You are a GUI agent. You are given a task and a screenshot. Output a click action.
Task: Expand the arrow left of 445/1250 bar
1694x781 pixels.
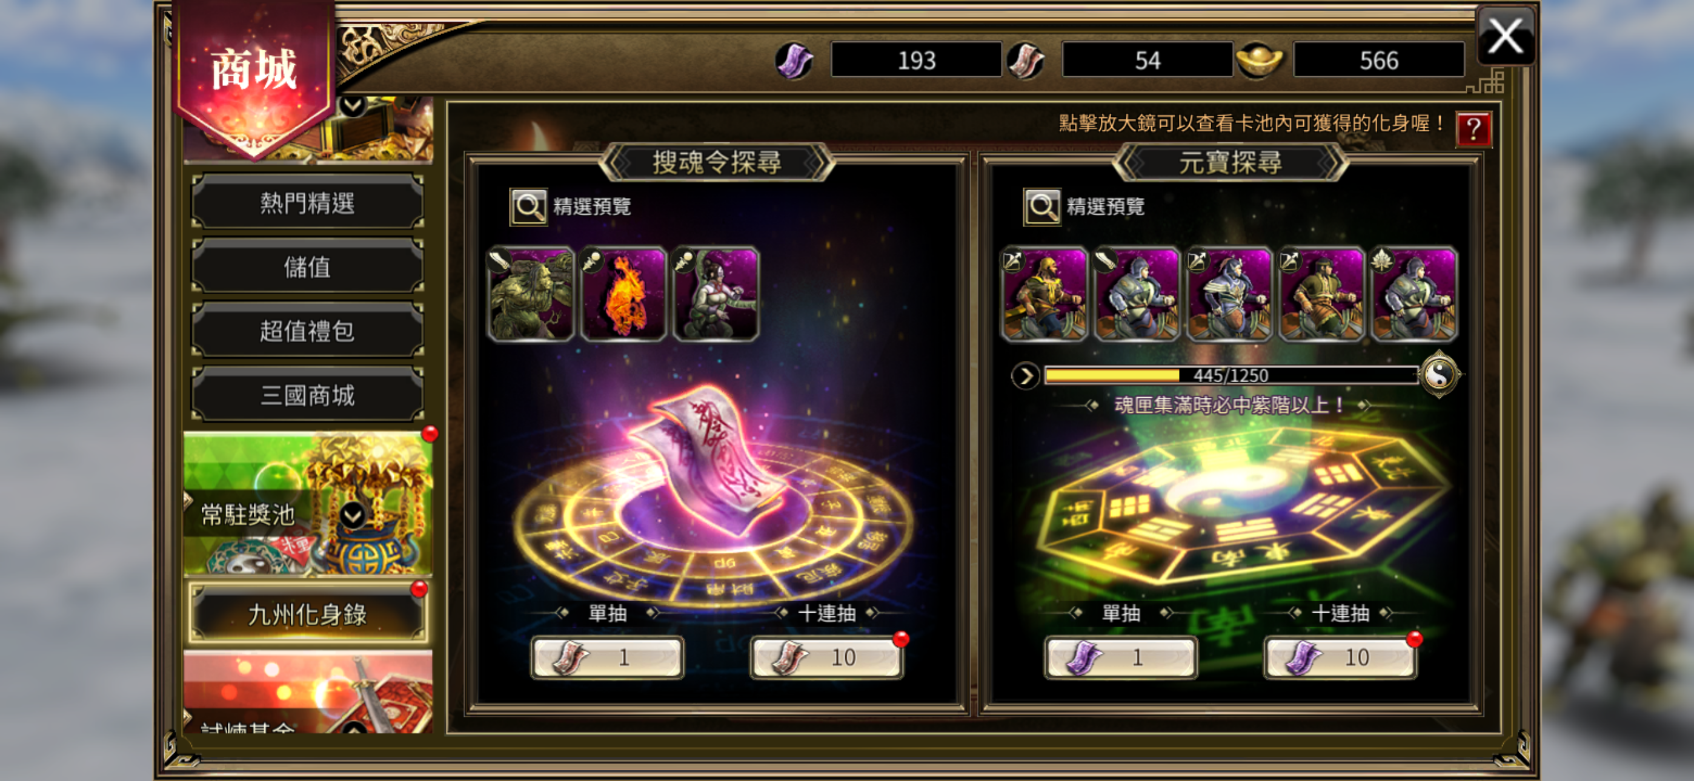point(1025,376)
